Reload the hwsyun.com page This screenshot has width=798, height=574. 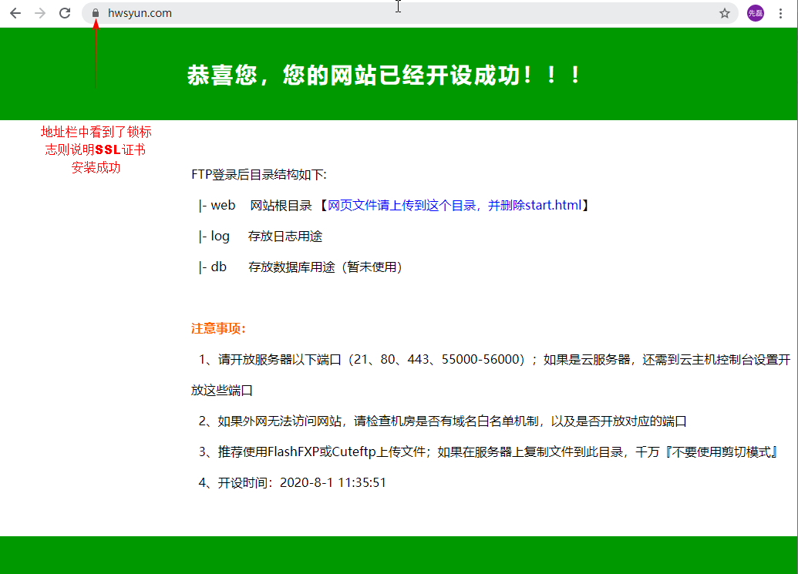(65, 13)
